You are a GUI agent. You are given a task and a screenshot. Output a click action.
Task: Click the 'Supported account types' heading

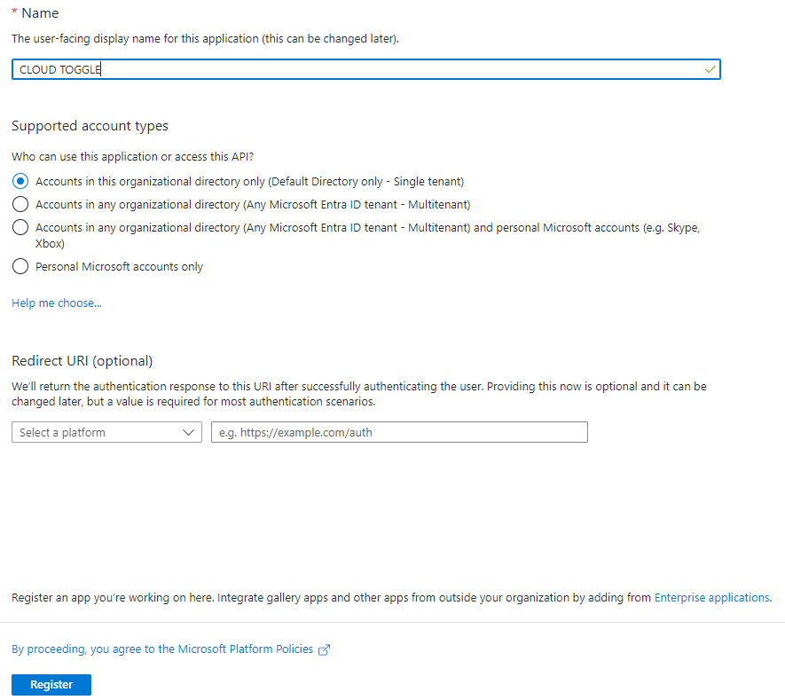pos(90,126)
